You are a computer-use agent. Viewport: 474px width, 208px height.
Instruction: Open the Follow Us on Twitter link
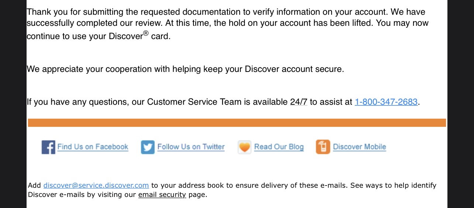191,147
